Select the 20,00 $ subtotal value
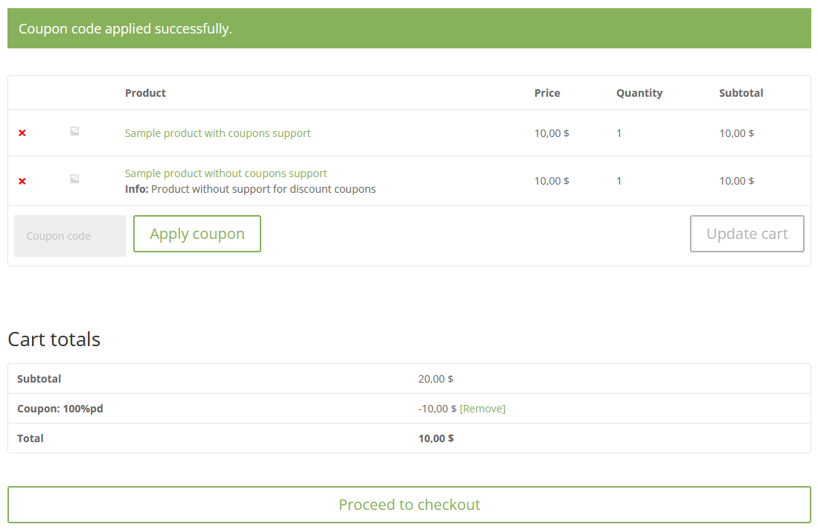 point(435,379)
